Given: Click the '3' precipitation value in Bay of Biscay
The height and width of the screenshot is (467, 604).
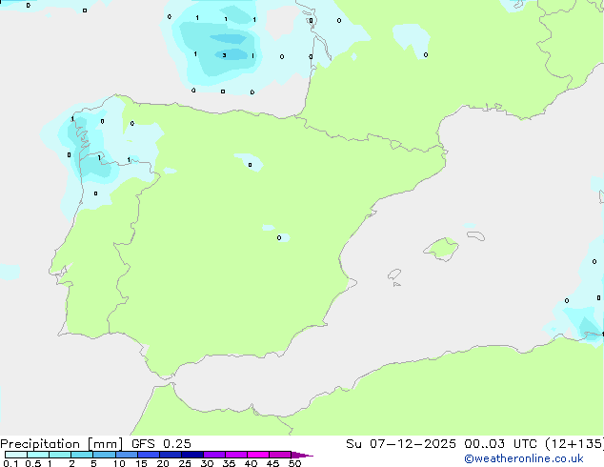Looking at the screenshot, I should coord(224,55).
